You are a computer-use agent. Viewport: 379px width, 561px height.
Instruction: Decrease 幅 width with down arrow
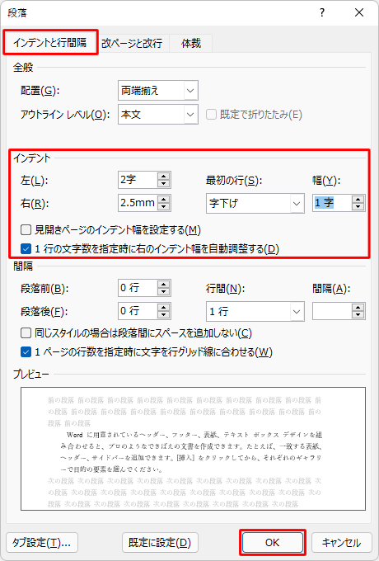tap(358, 207)
